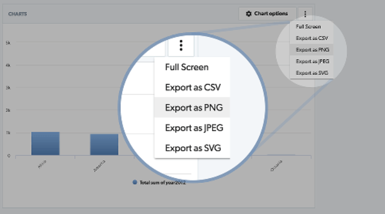Screen dimensions: 385x214
Task: Choose Export as JPEG in the magnified menu
Action: tap(194, 128)
